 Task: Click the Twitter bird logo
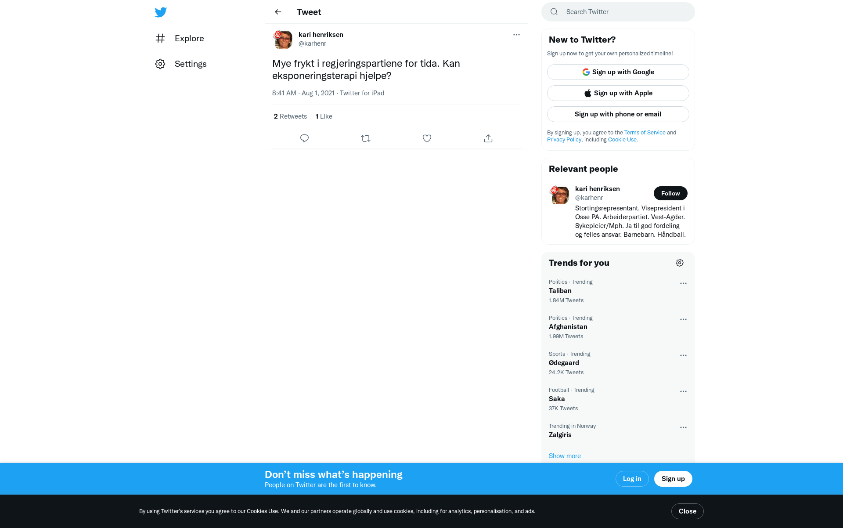coord(161,12)
